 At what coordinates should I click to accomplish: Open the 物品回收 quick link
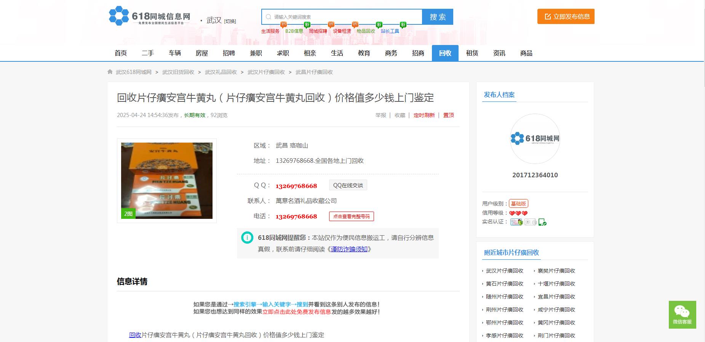(366, 31)
